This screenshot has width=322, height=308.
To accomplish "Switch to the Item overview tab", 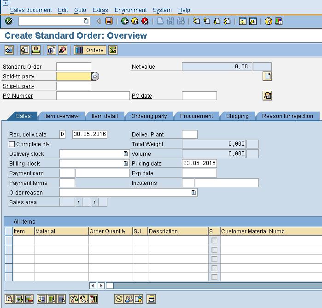I will click(61, 116).
